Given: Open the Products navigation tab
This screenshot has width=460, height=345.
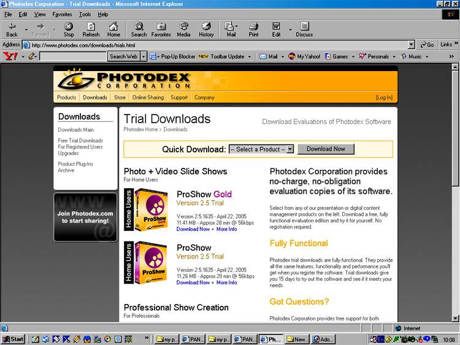Looking at the screenshot, I should coord(66,97).
